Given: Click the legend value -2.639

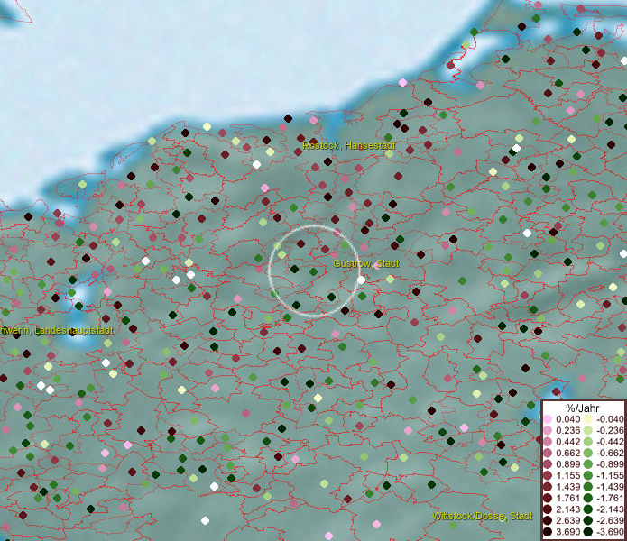Looking at the screenshot, I should pos(610,520).
